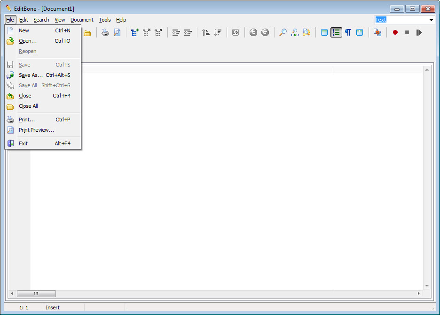
Task: Click the horizontal scrollbar left arrow
Action: (x=12, y=293)
